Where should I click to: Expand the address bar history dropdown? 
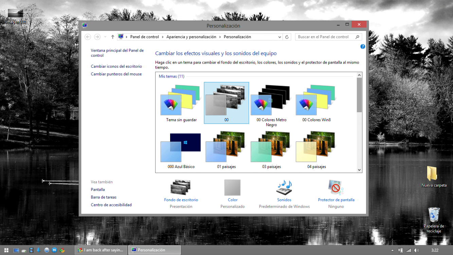[279, 37]
